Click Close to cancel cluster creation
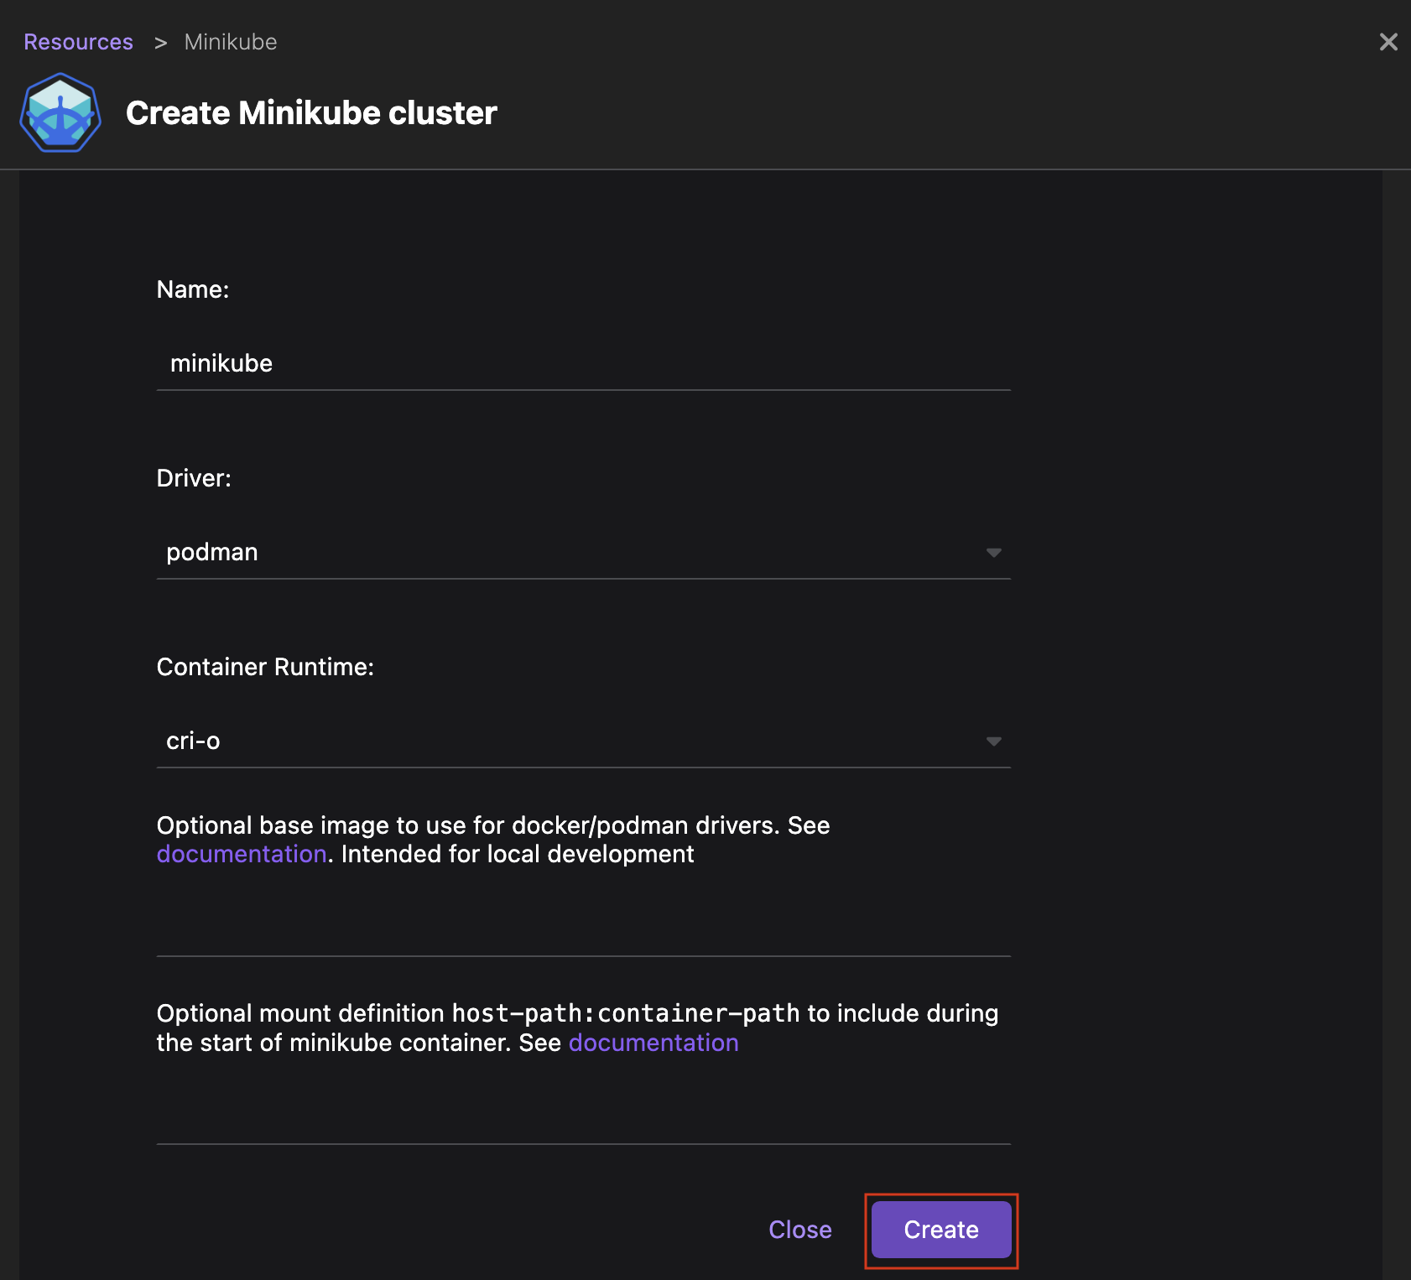 tap(799, 1230)
